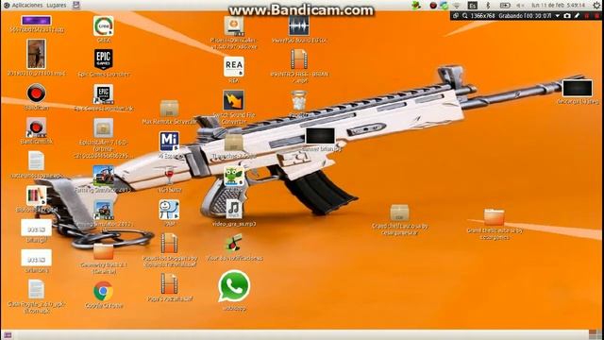Open the Bandicam.lnk shortcut icon

click(36, 127)
